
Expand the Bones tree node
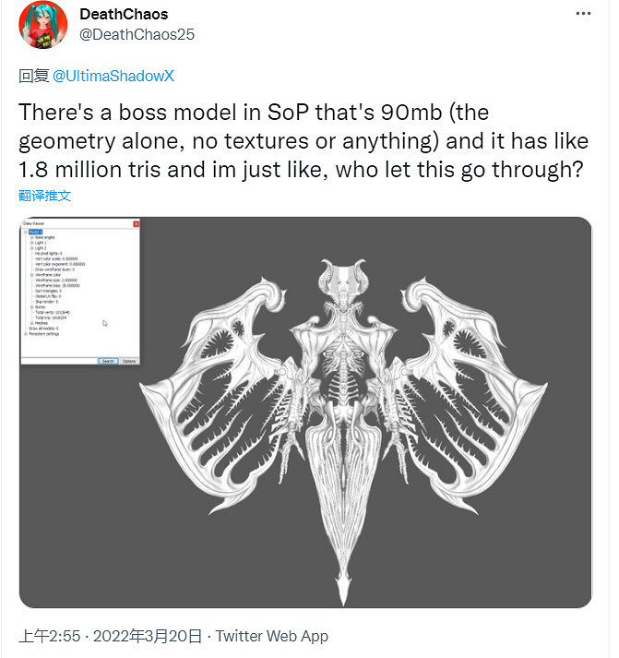[x=31, y=306]
